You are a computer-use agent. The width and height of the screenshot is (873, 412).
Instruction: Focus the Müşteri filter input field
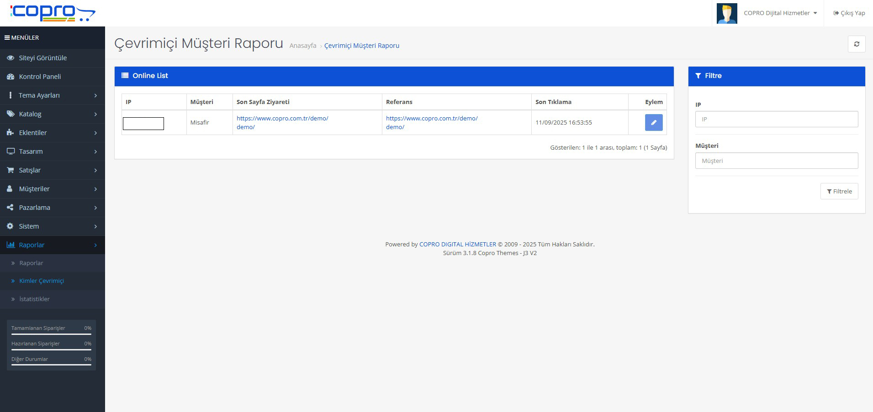[776, 161]
